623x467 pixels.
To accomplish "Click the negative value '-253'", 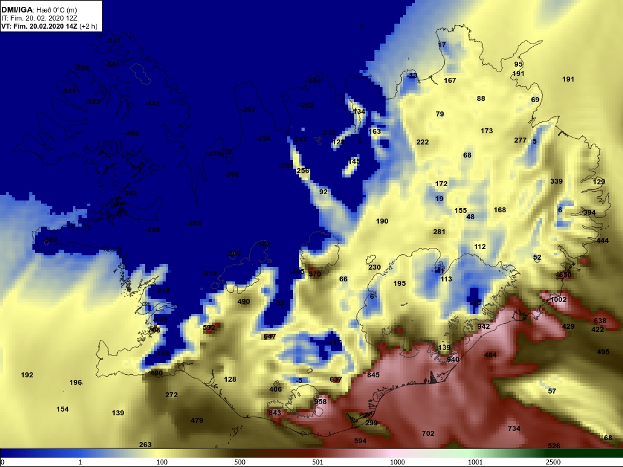I will tap(194, 224).
